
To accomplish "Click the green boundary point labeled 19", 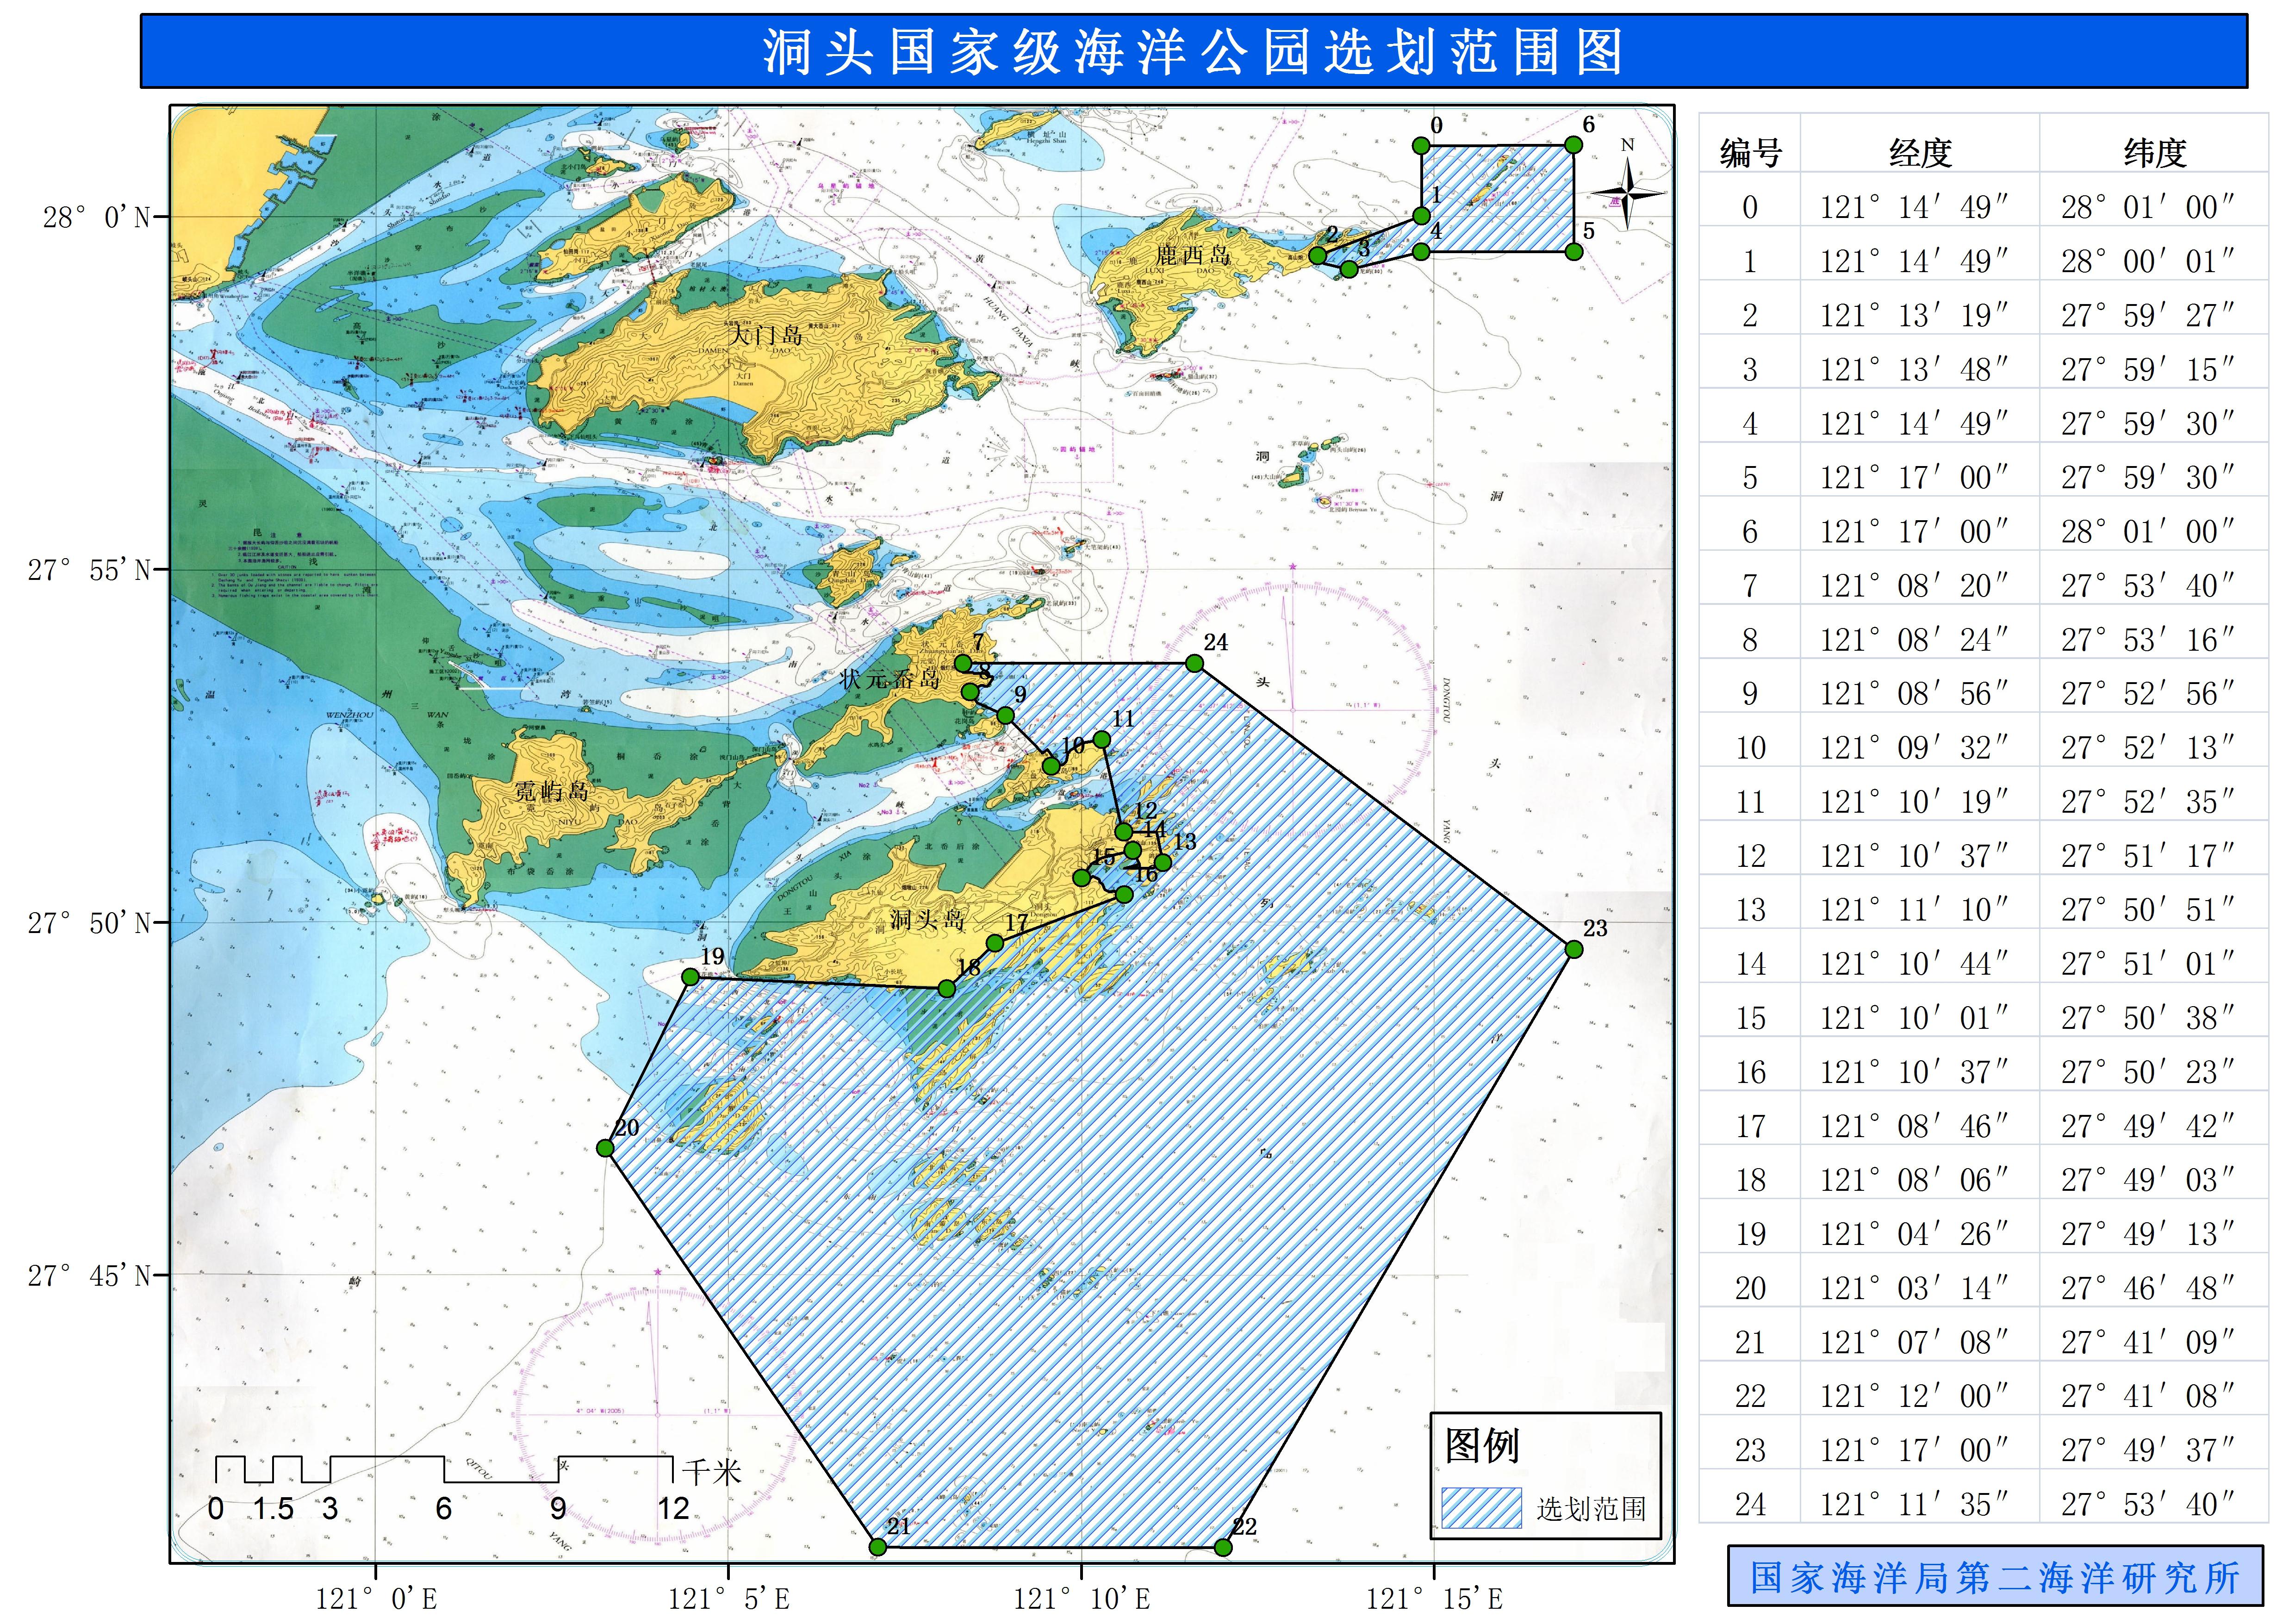I will (690, 977).
